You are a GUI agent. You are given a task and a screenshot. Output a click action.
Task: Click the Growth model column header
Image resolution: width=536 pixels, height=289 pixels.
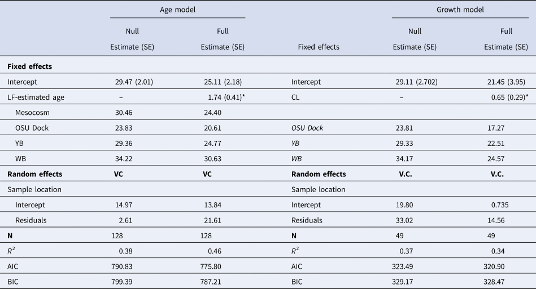pyautogui.click(x=460, y=10)
